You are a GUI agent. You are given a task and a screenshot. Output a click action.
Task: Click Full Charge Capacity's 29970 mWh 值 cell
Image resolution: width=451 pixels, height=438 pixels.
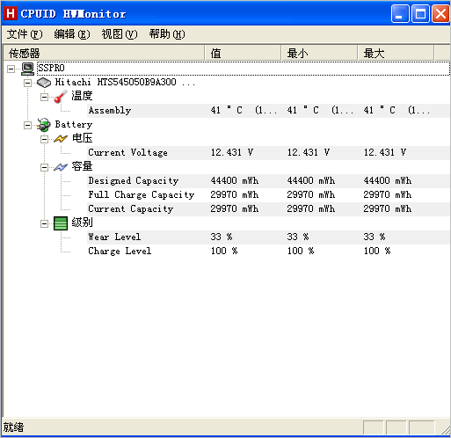tap(235, 194)
